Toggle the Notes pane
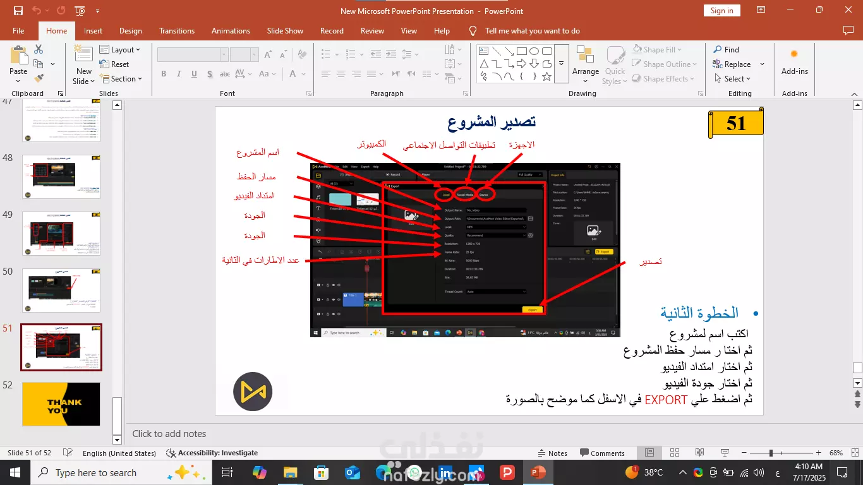Image resolution: width=863 pixels, height=485 pixels. [552, 453]
